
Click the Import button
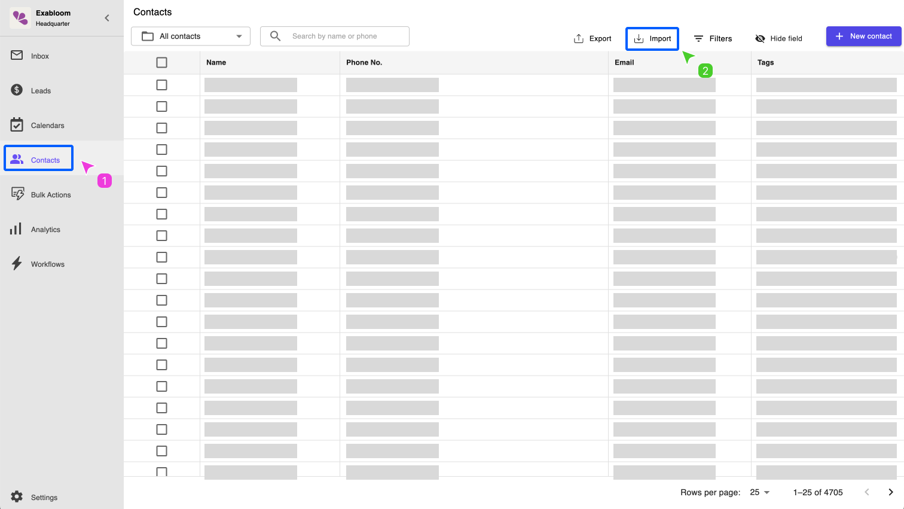click(x=652, y=38)
